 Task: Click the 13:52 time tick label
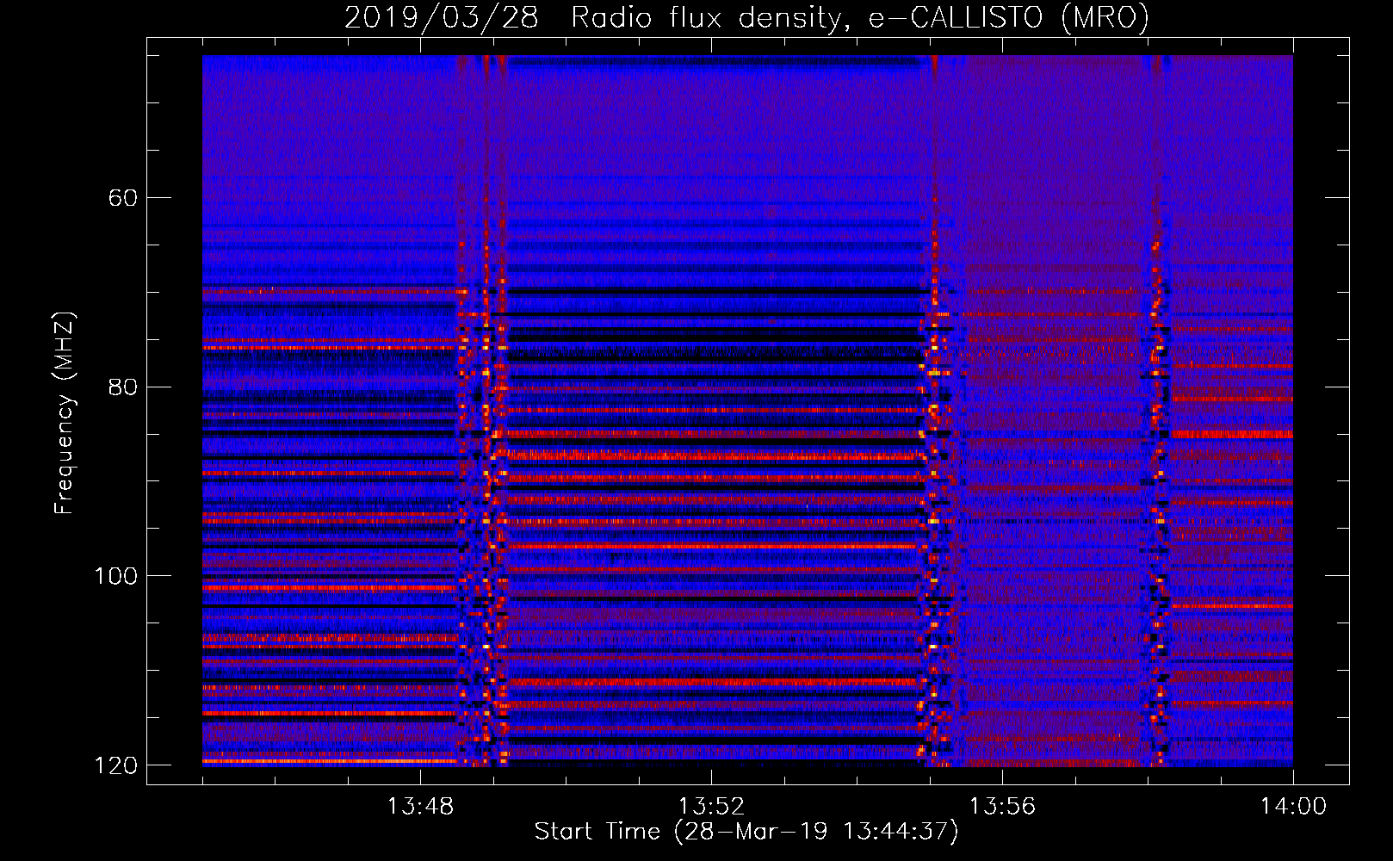[x=711, y=807]
